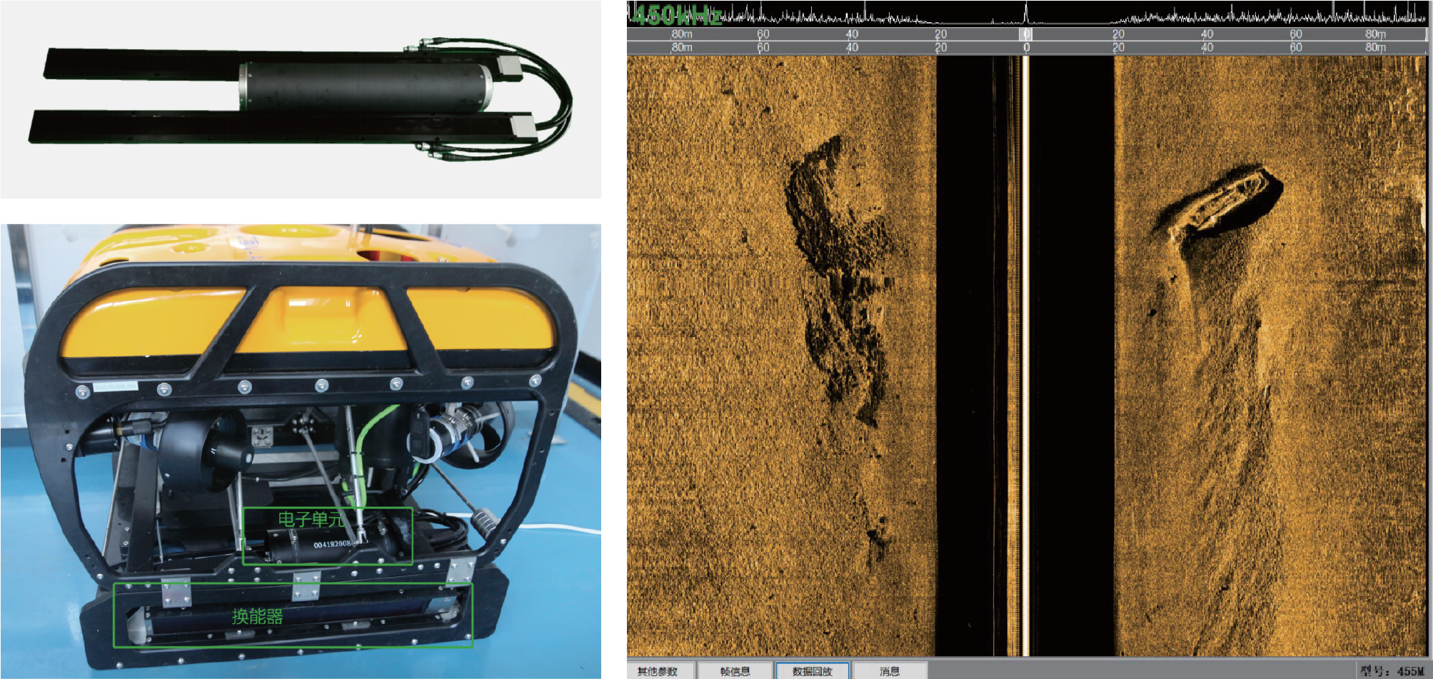Screen dimensions: 1433x679
Task: Click right 80m mark on upper range ruler
Action: pyautogui.click(x=1375, y=34)
